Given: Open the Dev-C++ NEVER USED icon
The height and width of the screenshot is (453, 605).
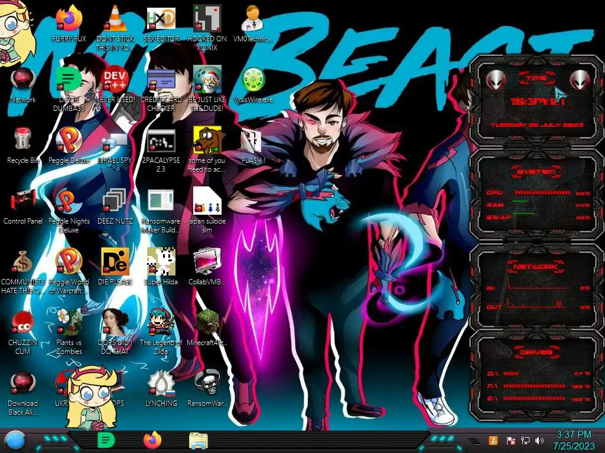Looking at the screenshot, I should point(115,79).
